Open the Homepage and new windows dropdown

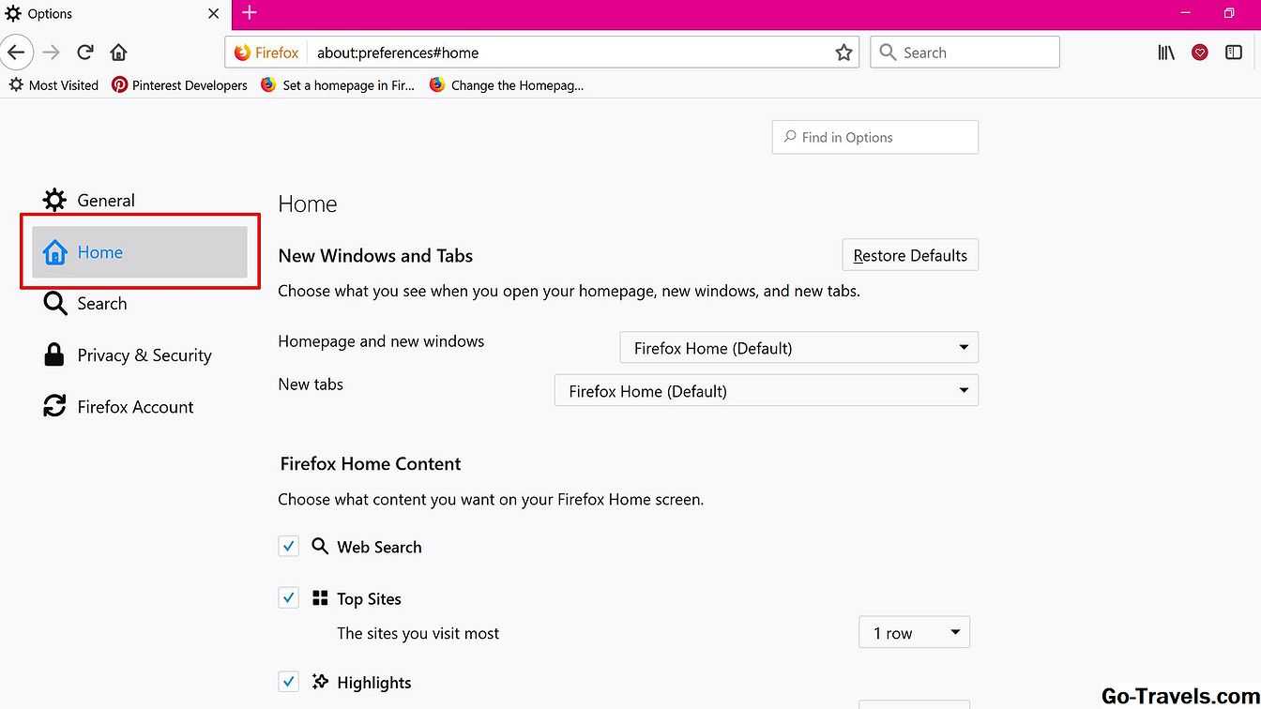(798, 348)
